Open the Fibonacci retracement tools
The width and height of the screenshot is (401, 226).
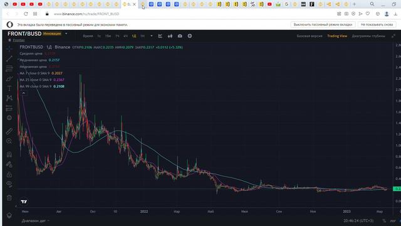tap(9, 68)
